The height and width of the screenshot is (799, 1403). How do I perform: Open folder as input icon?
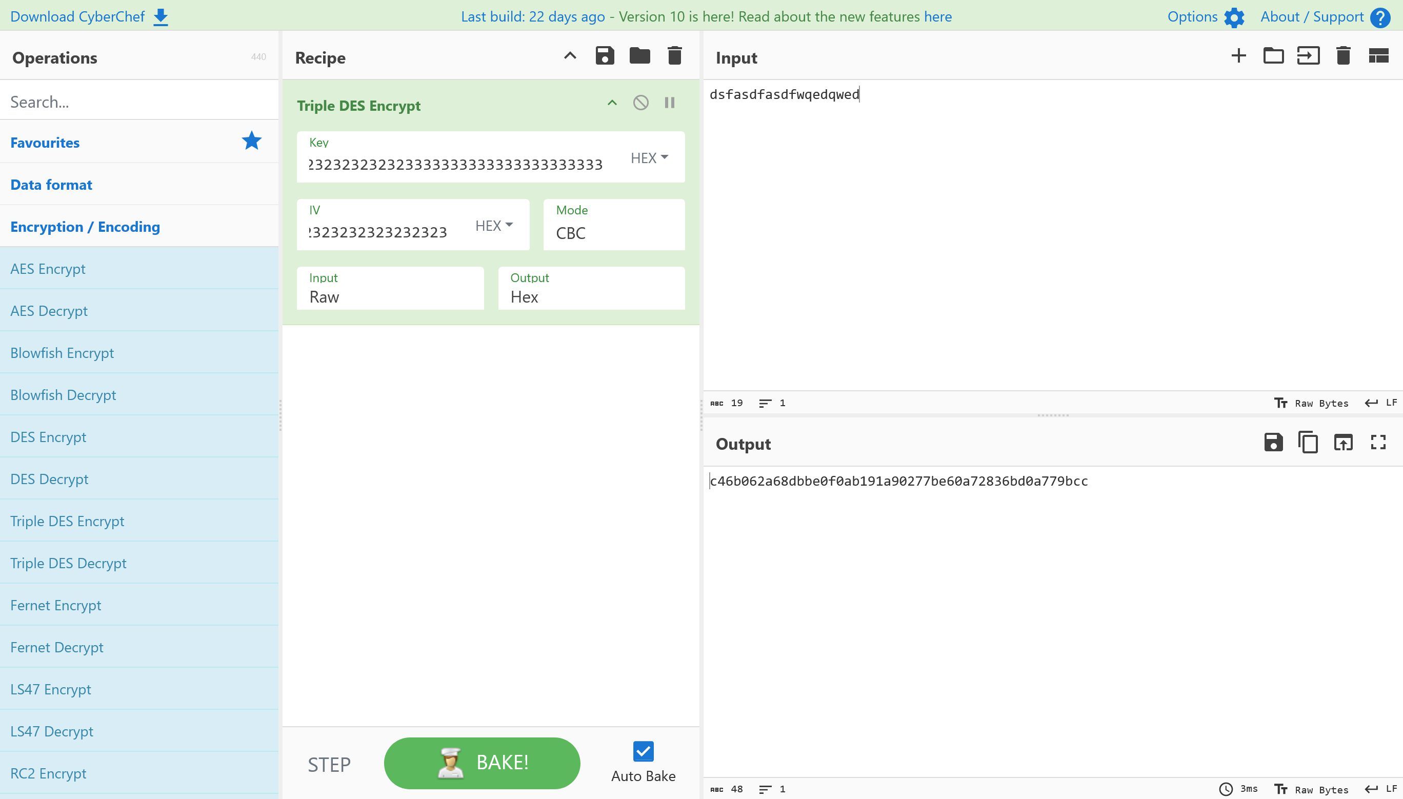[x=1273, y=55]
